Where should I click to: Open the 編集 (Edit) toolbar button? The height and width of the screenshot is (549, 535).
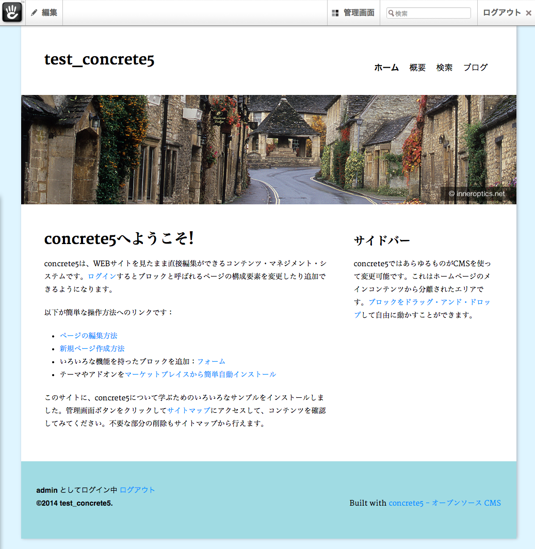44,12
